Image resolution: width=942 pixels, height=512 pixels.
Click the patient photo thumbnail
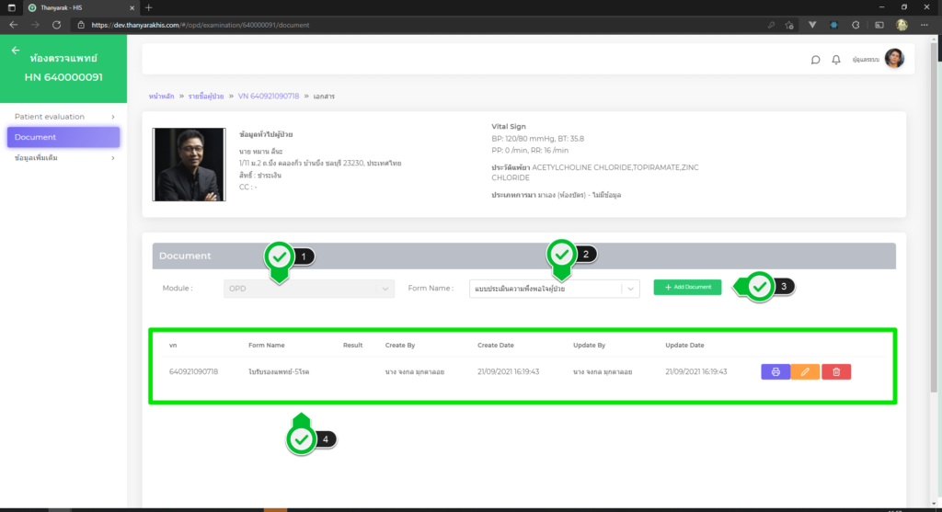[189, 165]
